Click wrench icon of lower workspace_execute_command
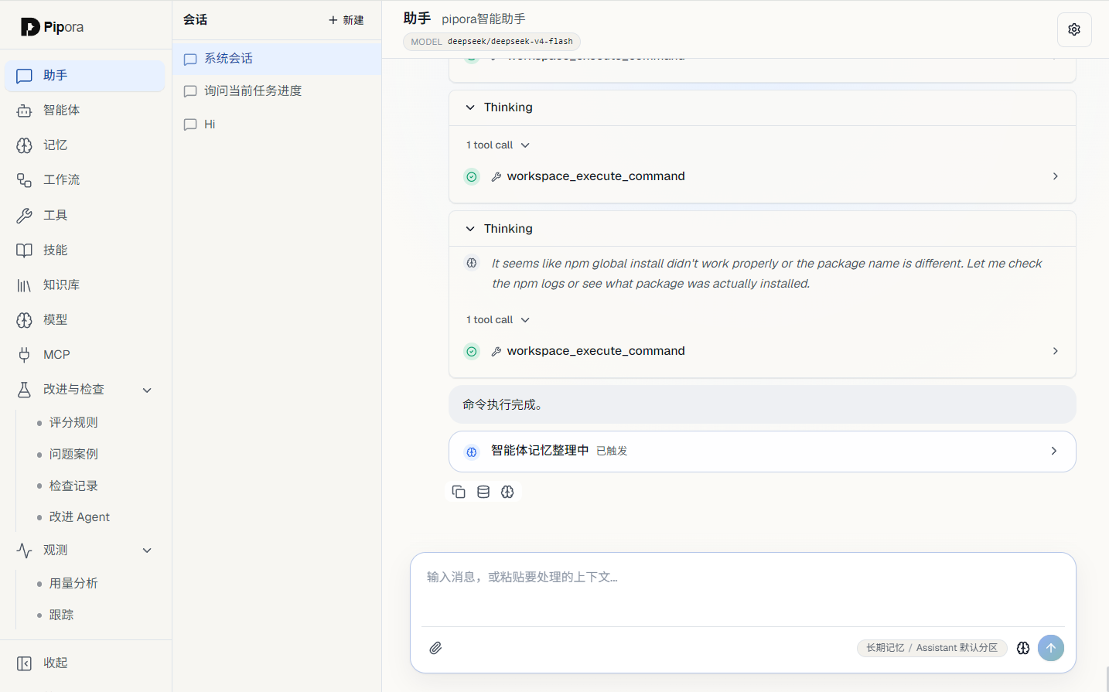The height and width of the screenshot is (692, 1109). 496,352
